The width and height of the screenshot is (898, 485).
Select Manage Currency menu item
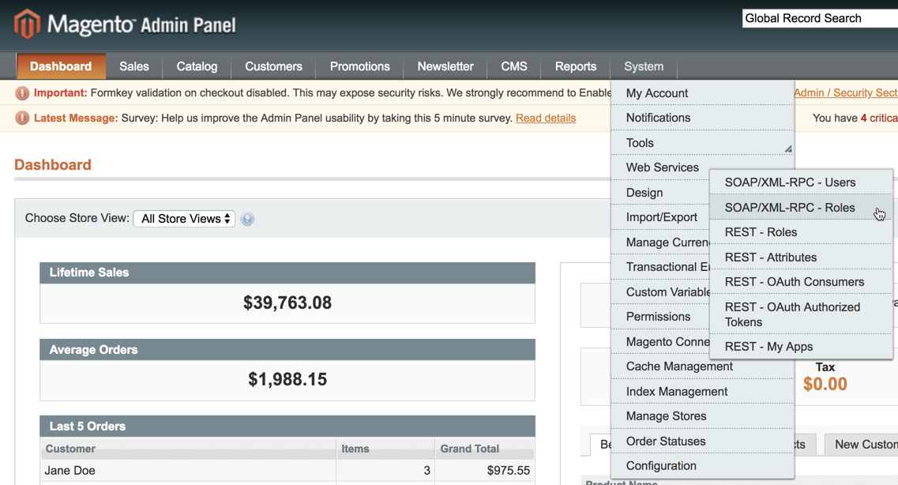click(660, 242)
